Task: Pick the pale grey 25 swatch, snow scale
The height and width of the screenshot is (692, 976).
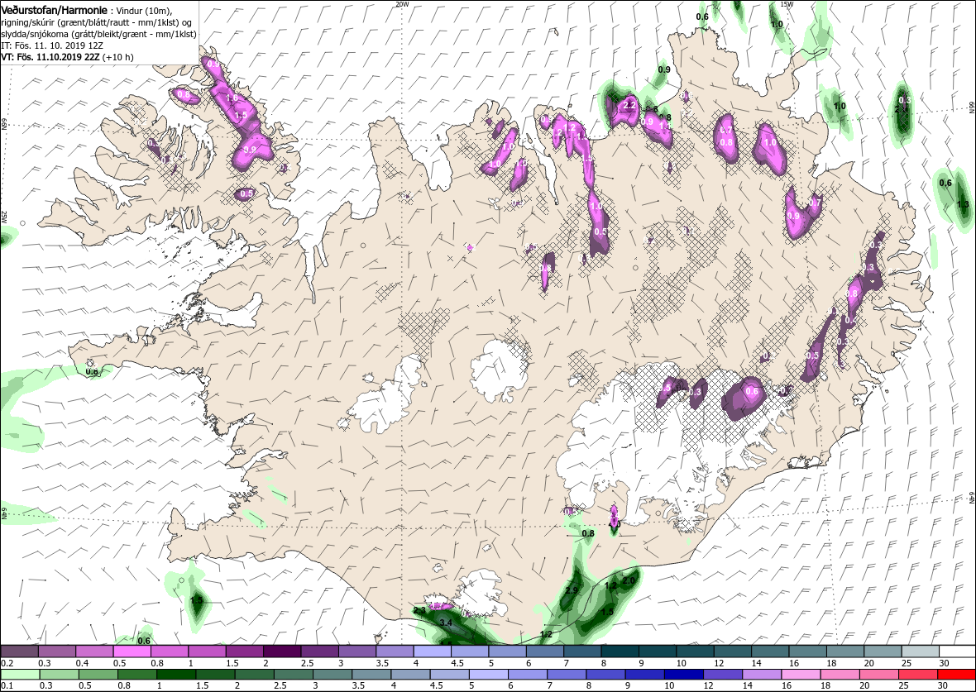Action: point(920,651)
